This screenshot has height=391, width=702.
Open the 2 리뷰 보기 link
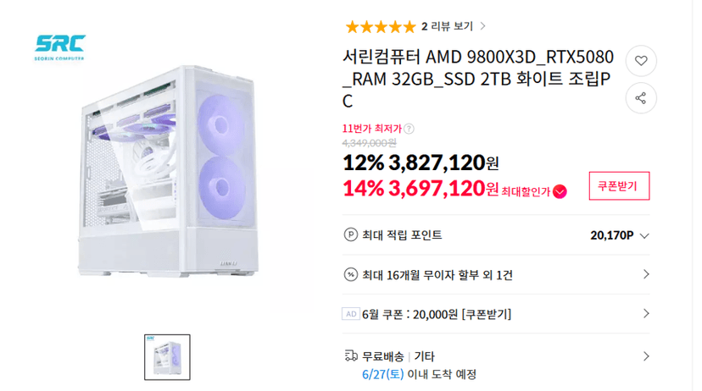click(453, 26)
